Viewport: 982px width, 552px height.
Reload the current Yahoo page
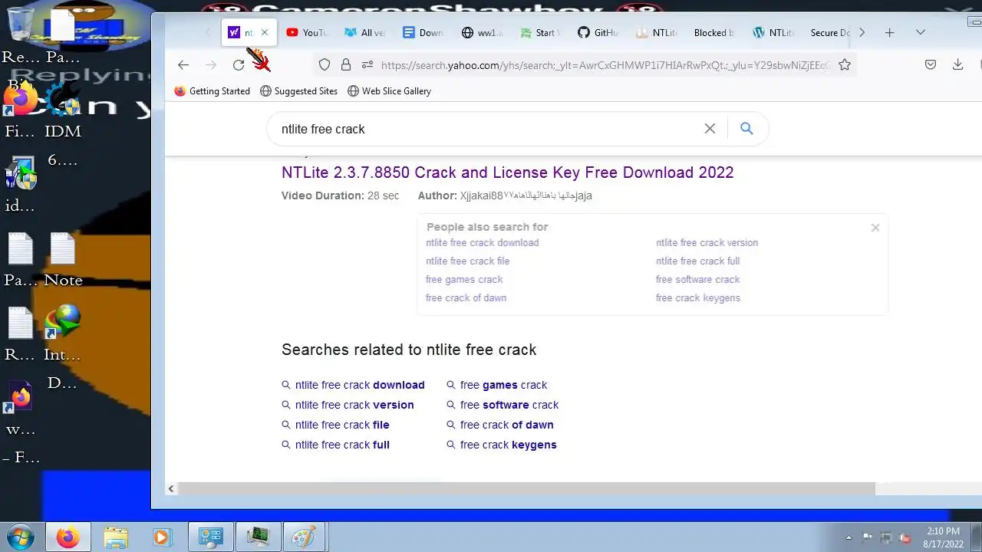pos(239,65)
